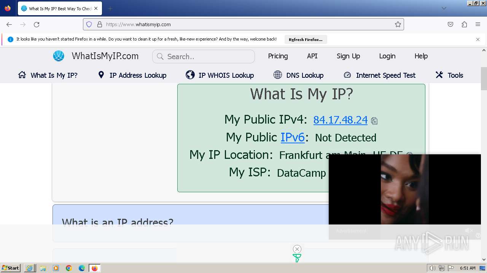Open File Explorer from taskbar
The width and height of the screenshot is (487, 273).
43,268
